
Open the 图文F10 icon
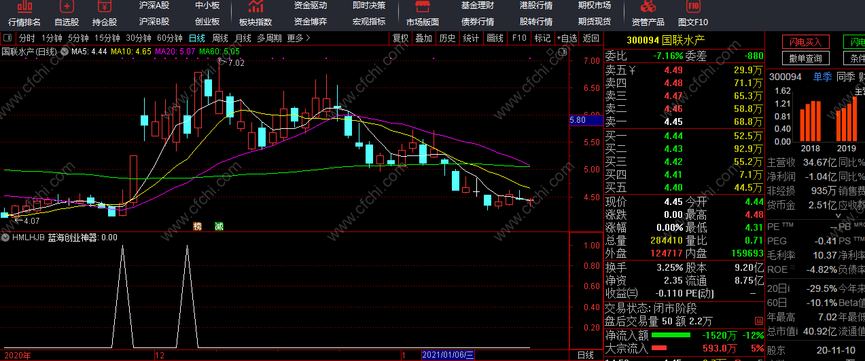pyautogui.click(x=692, y=14)
